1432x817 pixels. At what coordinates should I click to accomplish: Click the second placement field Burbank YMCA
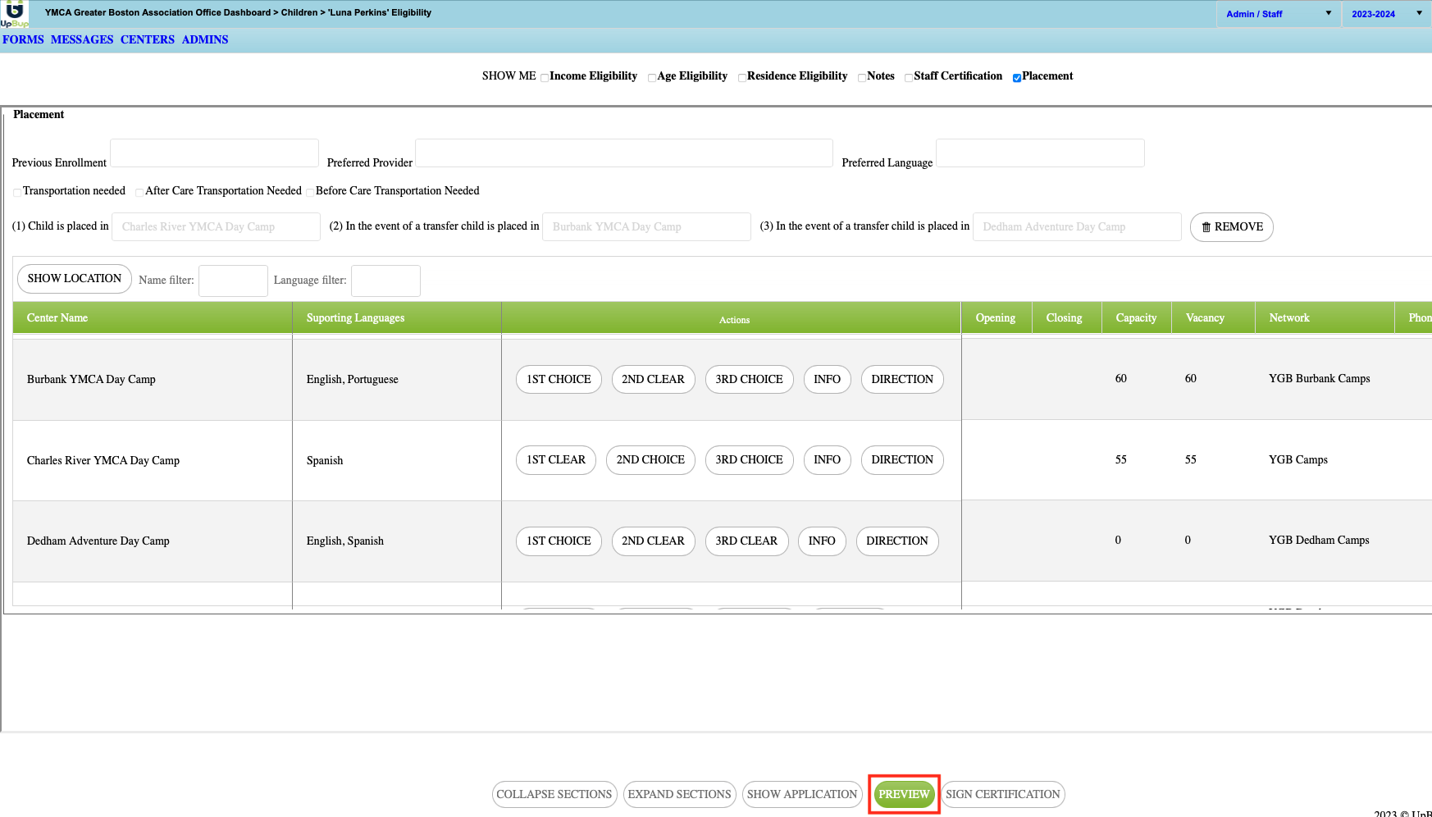[x=646, y=226]
